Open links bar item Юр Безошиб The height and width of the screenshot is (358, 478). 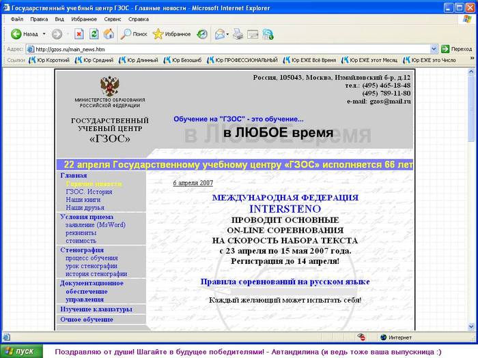pyautogui.click(x=182, y=60)
